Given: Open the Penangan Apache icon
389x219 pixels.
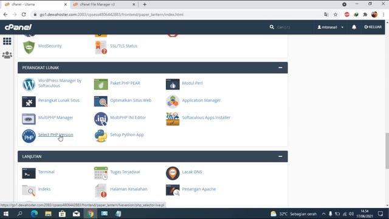Looking at the screenshot, I should pyautogui.click(x=173, y=190).
